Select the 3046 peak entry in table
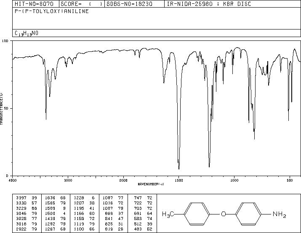Viewport: 301px width, 233px height. click(27, 213)
